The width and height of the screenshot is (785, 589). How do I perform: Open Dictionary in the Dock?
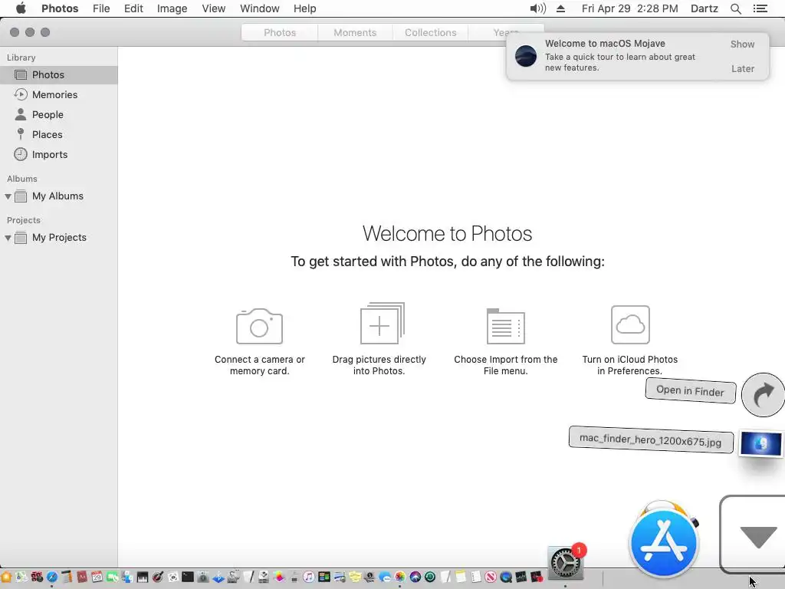[x=82, y=577]
